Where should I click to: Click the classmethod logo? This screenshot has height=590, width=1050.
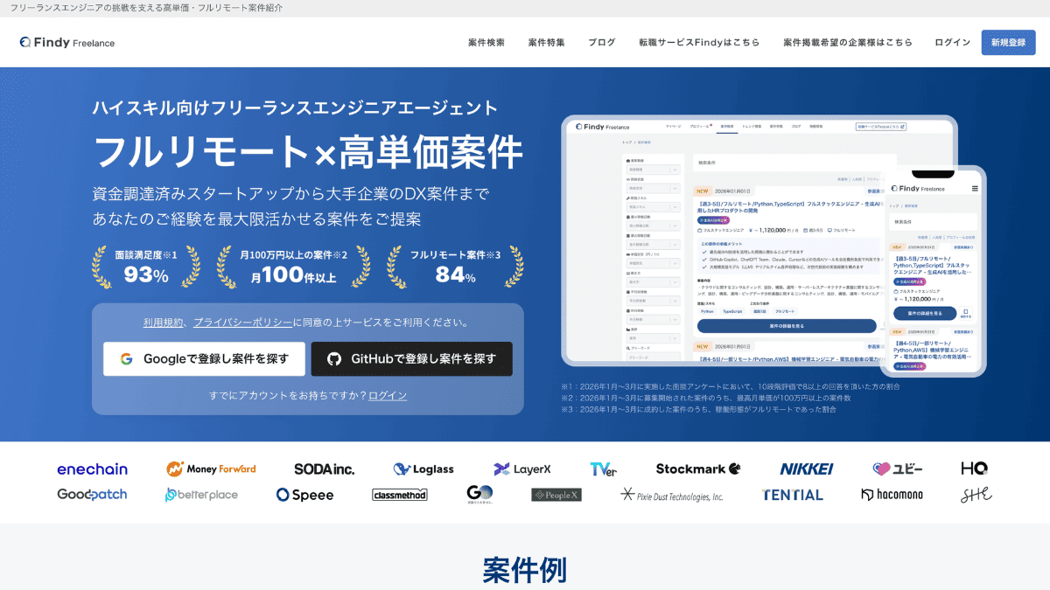pyautogui.click(x=399, y=495)
